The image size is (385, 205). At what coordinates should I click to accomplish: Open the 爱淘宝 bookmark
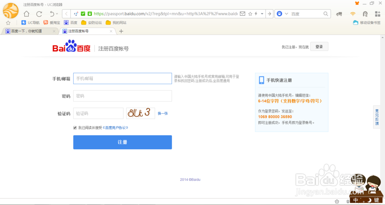point(52,23)
